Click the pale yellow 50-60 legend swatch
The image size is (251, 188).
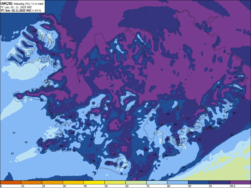[x=115, y=182]
